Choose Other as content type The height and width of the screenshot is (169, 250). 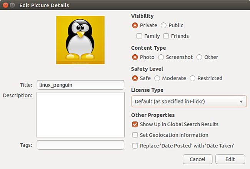199,57
